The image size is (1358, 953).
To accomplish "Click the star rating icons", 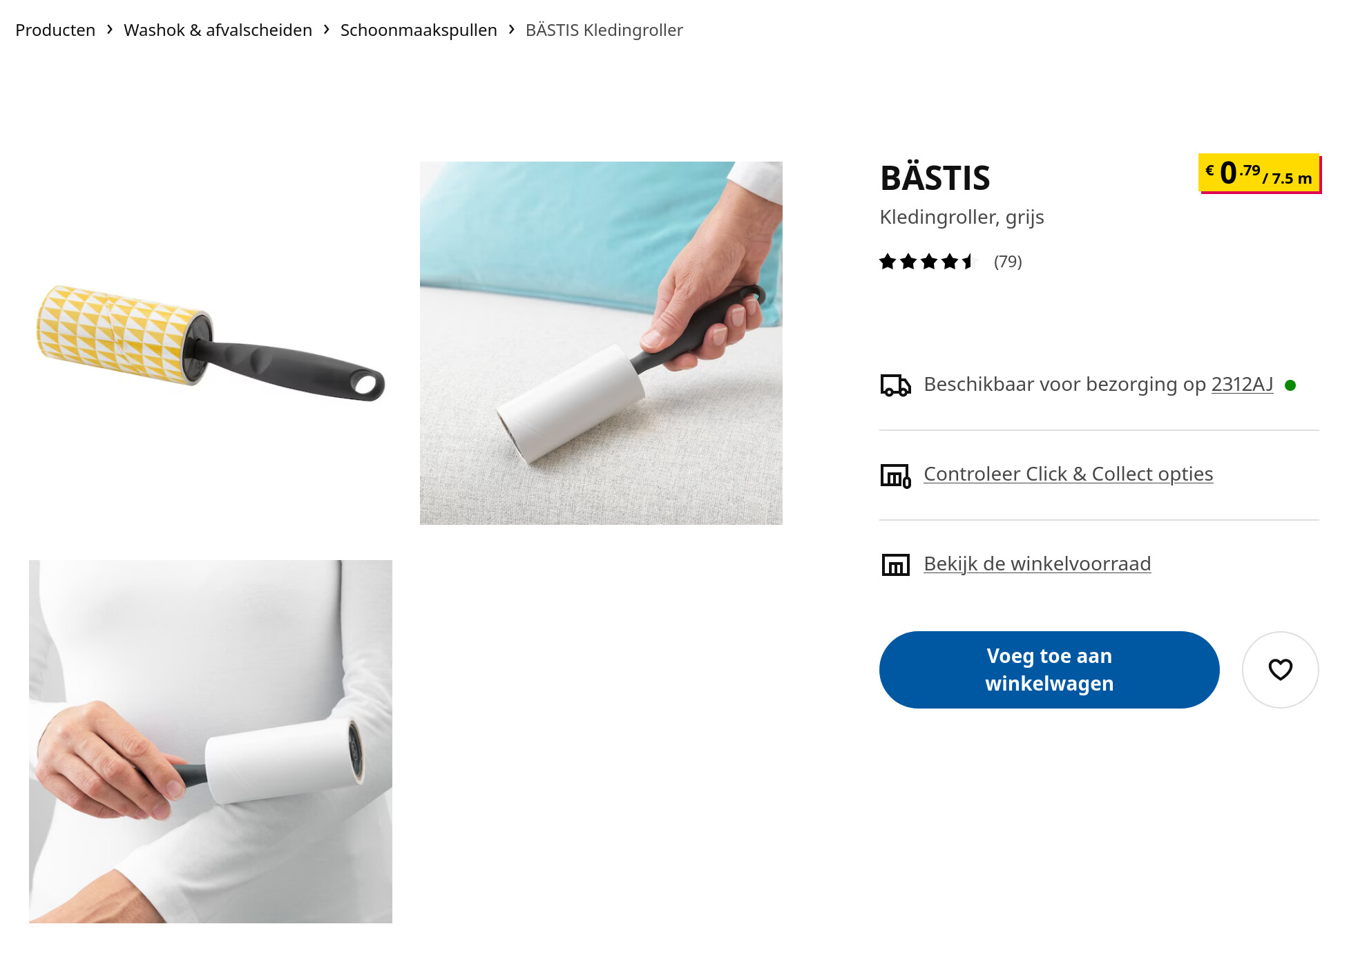I will pyautogui.click(x=927, y=262).
